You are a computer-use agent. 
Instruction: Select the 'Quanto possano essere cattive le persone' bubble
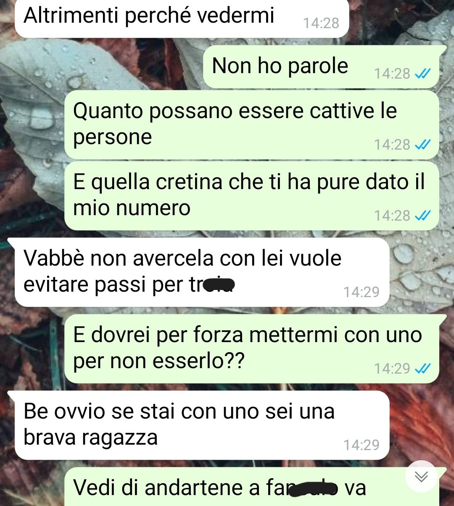[x=252, y=124]
